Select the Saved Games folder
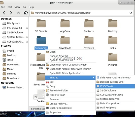135x117 pixels. point(41,76)
